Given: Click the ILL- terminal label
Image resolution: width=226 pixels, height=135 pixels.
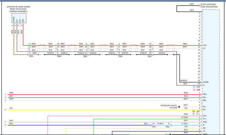Looking at the screenshot, I should click(205, 107).
